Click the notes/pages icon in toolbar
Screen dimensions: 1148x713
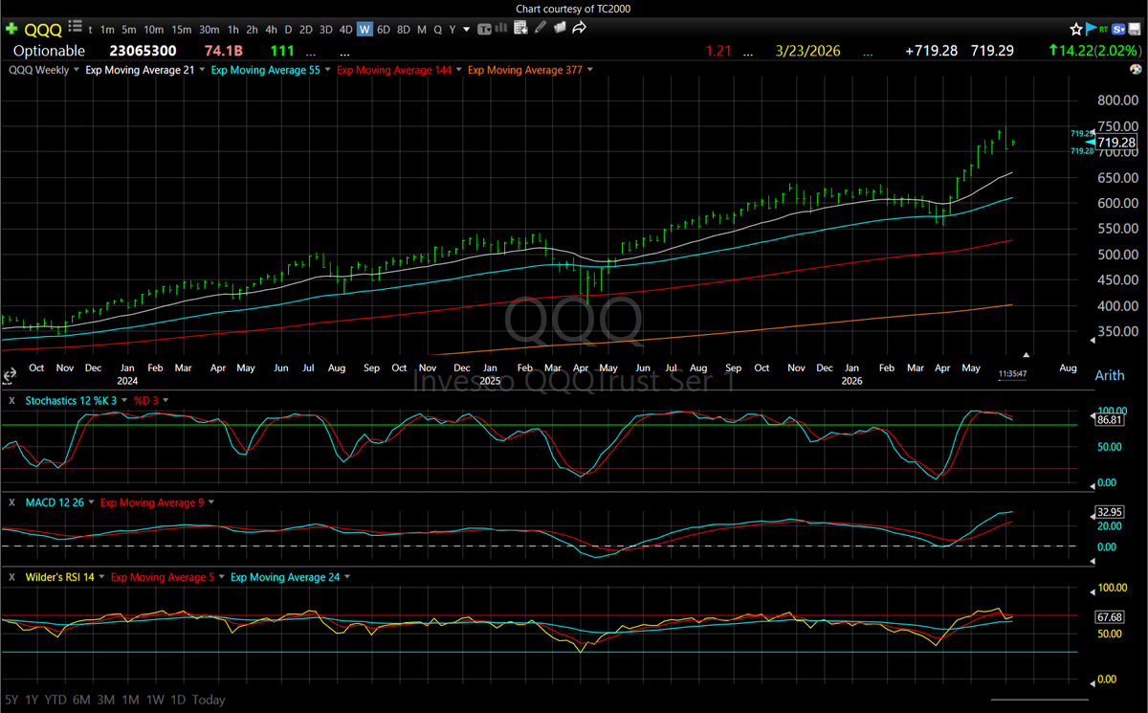click(x=559, y=29)
